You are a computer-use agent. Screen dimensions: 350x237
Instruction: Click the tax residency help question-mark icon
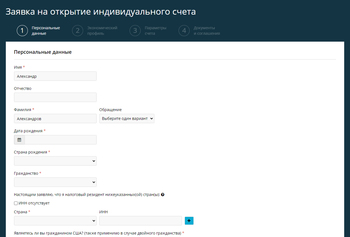click(163, 195)
